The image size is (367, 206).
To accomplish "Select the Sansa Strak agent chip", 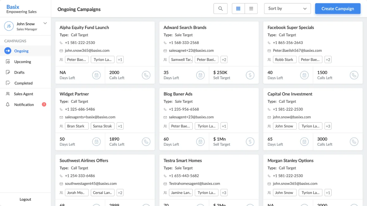I will [103, 126].
